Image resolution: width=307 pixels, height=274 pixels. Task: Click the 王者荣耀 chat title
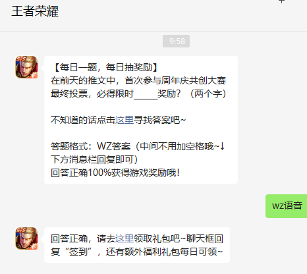pos(35,11)
